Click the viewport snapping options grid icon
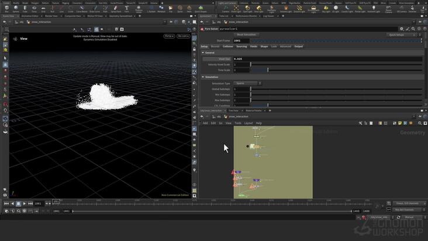This screenshot has height=241, width=428. pos(6,29)
